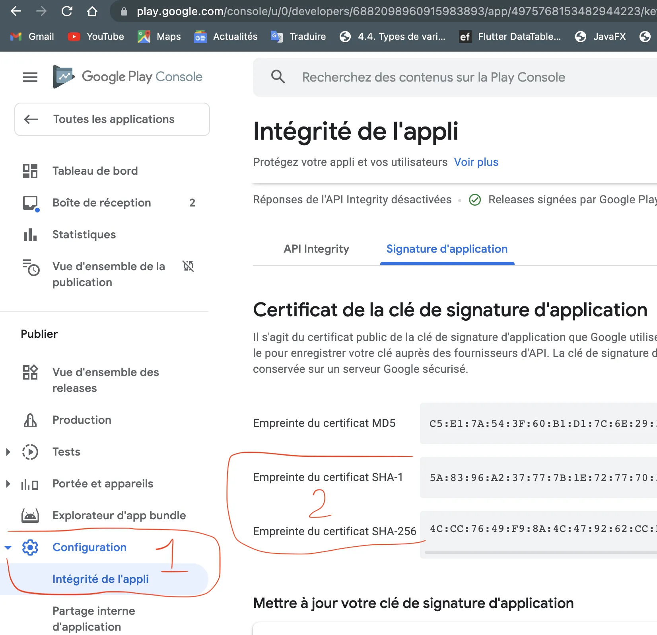Open the Traduire bookmark
657x635 pixels.
click(x=298, y=37)
